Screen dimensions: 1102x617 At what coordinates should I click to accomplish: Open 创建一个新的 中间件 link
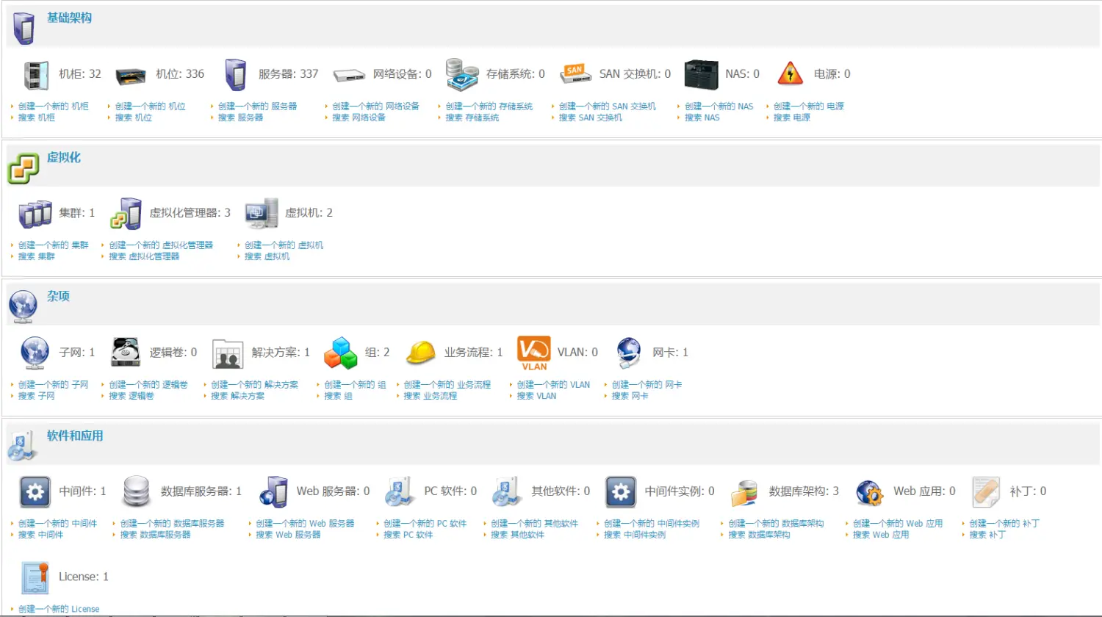coord(57,524)
